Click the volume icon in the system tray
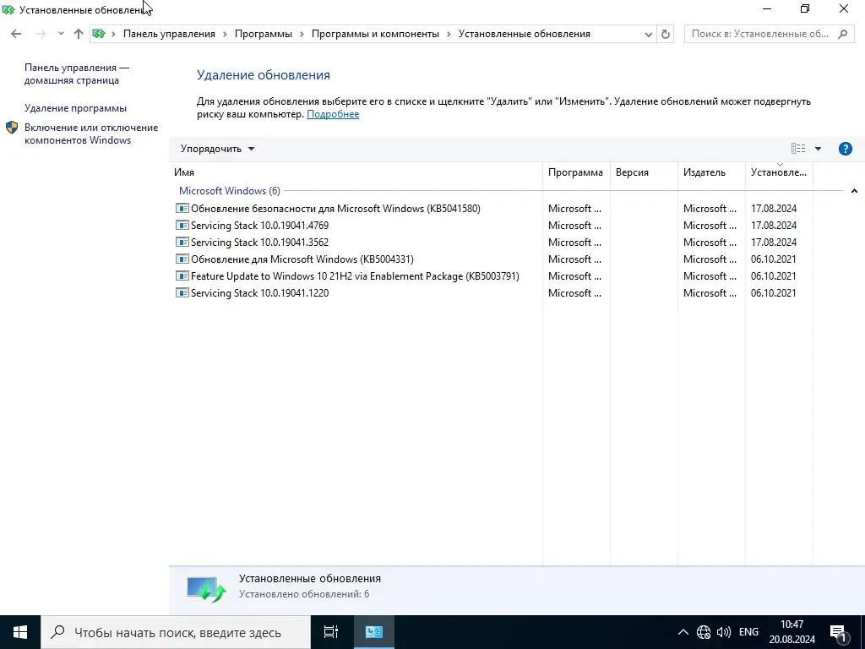Viewport: 865px width, 649px height. [x=724, y=631]
